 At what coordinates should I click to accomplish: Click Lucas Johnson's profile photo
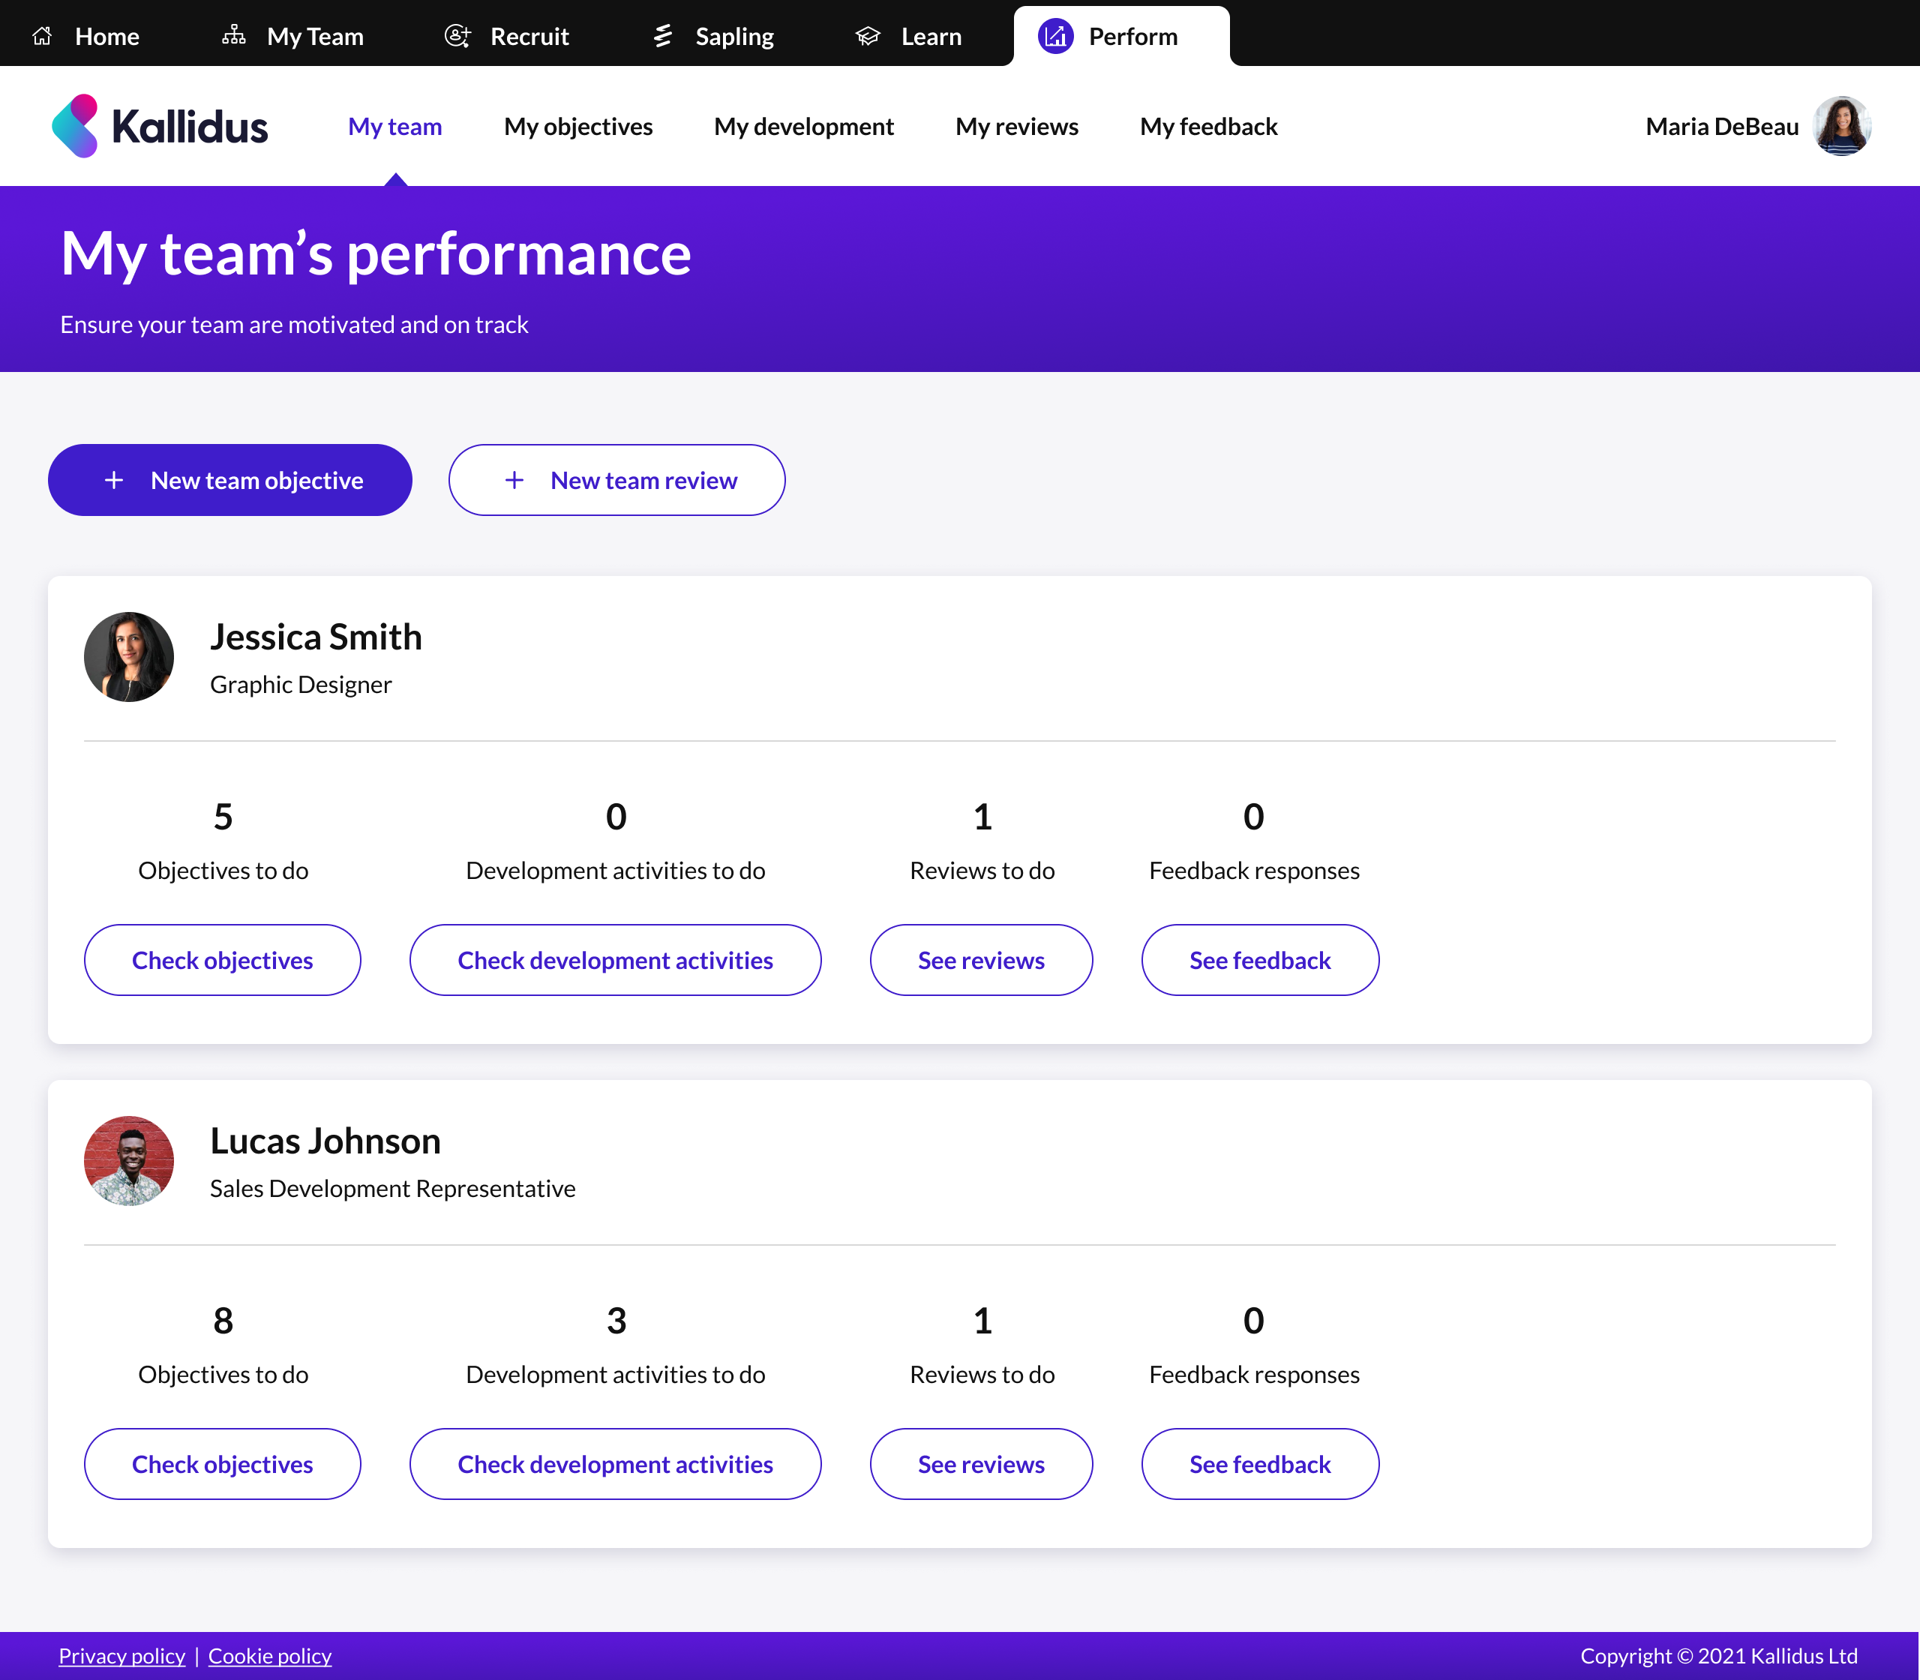pos(128,1159)
